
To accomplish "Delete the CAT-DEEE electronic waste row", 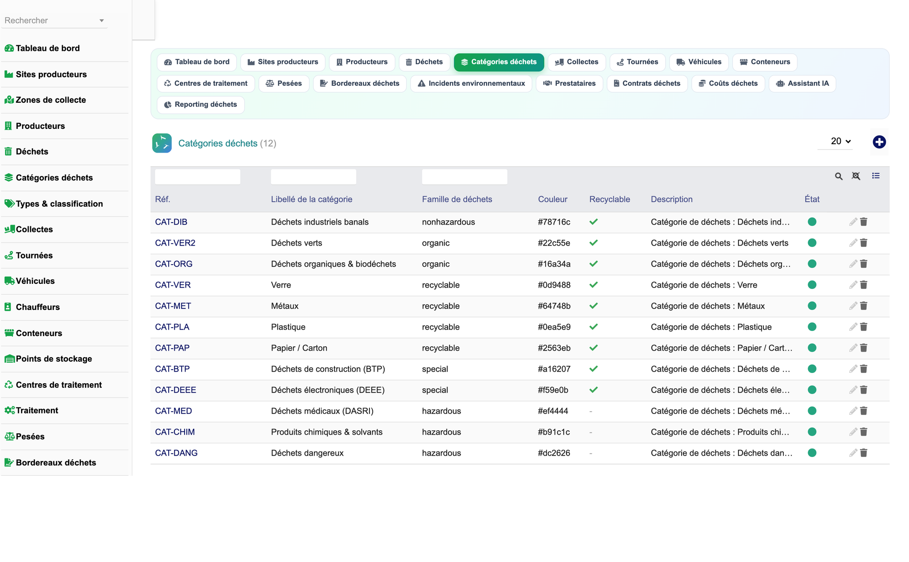I will coord(864,390).
